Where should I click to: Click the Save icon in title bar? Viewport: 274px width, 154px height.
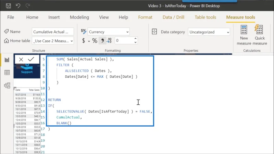click(x=8, y=6)
